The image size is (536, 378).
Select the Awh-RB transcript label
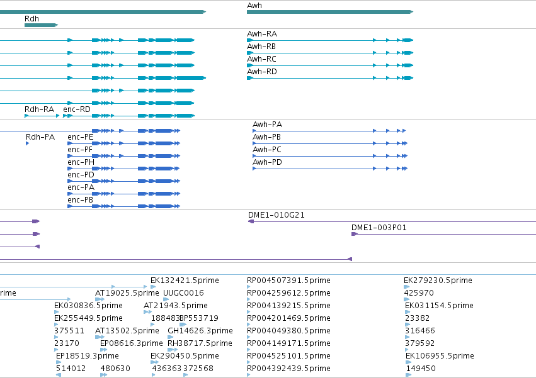point(261,47)
